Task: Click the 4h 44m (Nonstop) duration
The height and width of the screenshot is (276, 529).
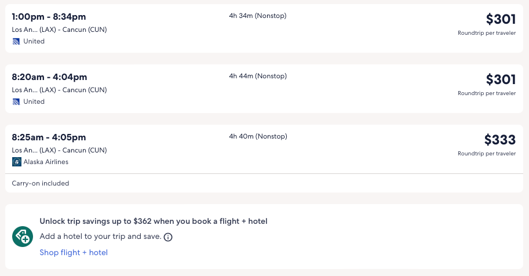Action: [257, 76]
